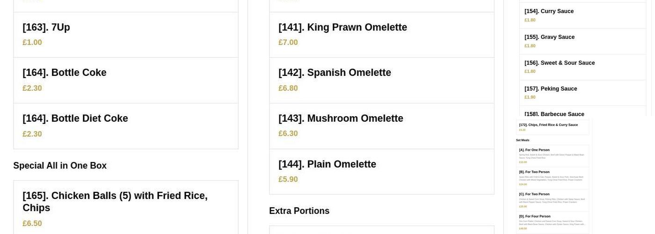Click the Extra Portions section heading
655x234 pixels.
click(299, 211)
